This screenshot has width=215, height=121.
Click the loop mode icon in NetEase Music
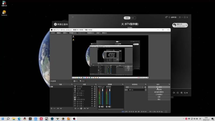click(x=178, y=93)
